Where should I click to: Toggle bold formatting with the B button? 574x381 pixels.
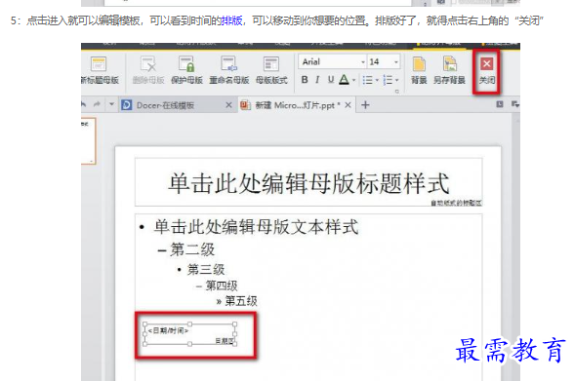coord(305,80)
